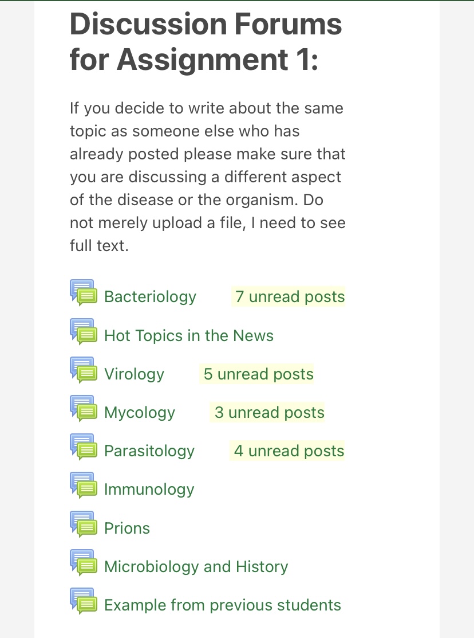View 7 unread posts in Bacteriology
Image resolution: width=474 pixels, height=638 pixels.
(290, 297)
